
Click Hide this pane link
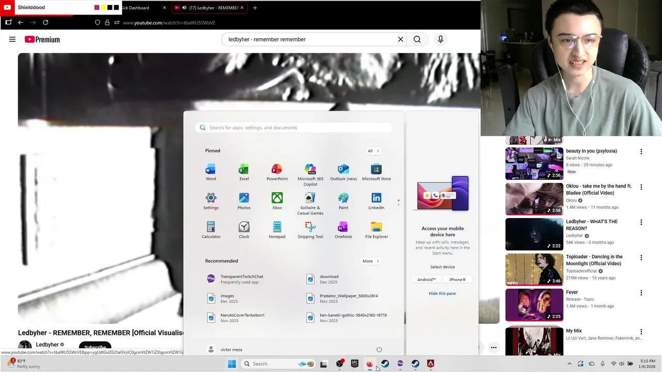(x=442, y=293)
